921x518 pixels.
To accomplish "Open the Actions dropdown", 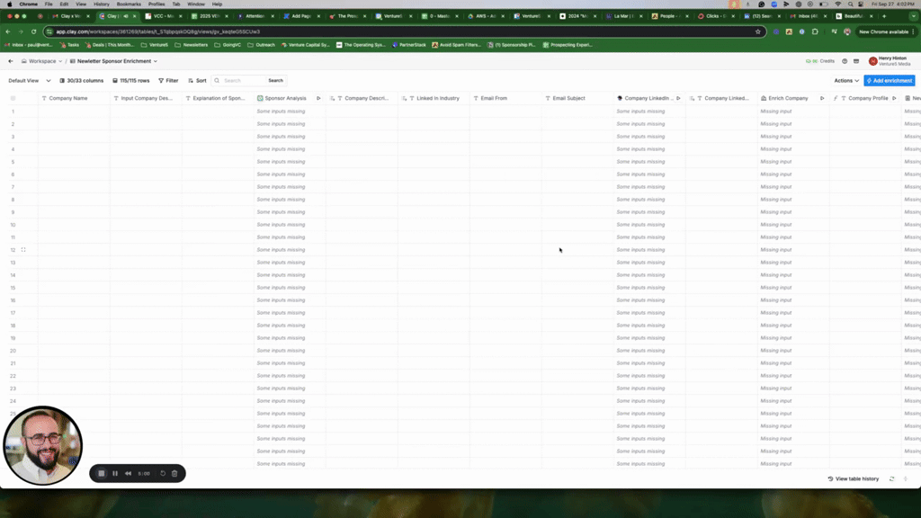I will 846,81.
